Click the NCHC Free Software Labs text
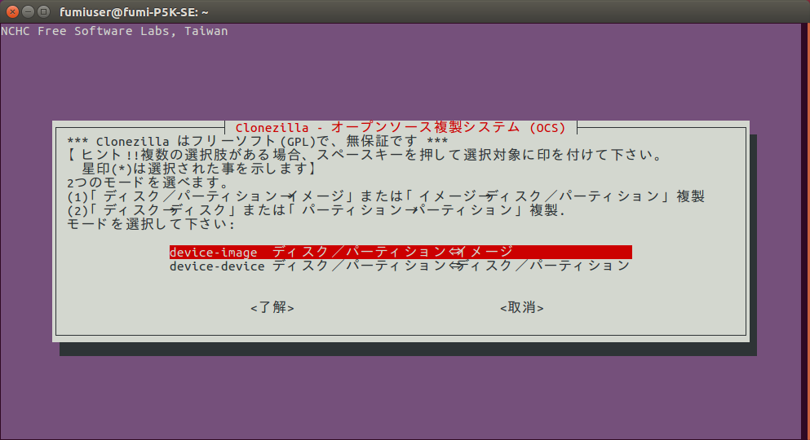The image size is (810, 440). tap(114, 31)
